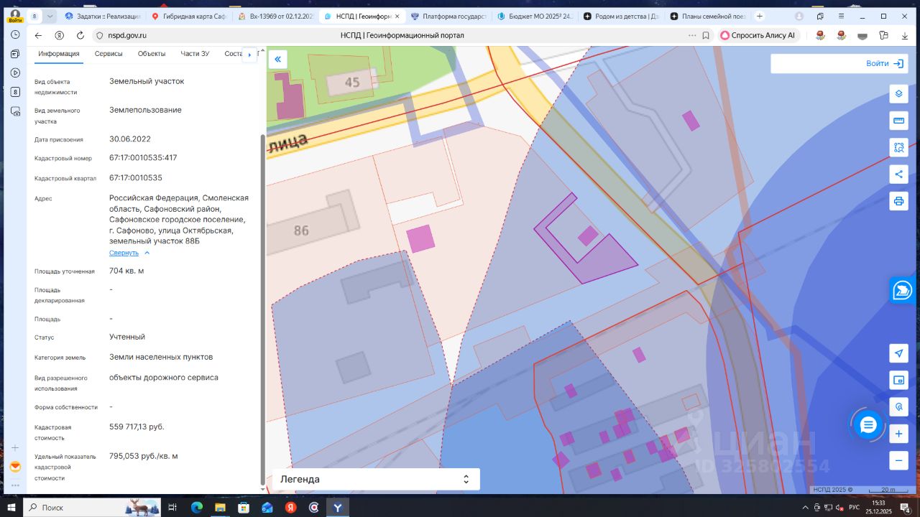The image size is (920, 517).
Task: Open the round chat assistant button
Action: click(x=868, y=424)
